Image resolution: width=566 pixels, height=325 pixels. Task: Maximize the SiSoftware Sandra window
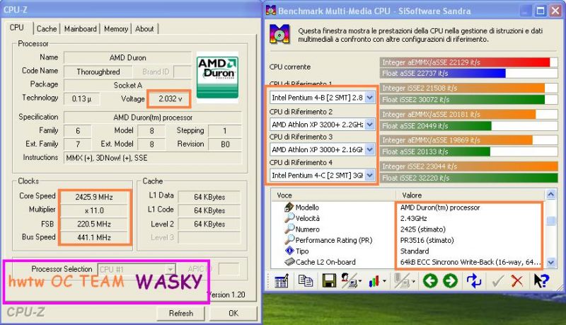click(x=540, y=11)
